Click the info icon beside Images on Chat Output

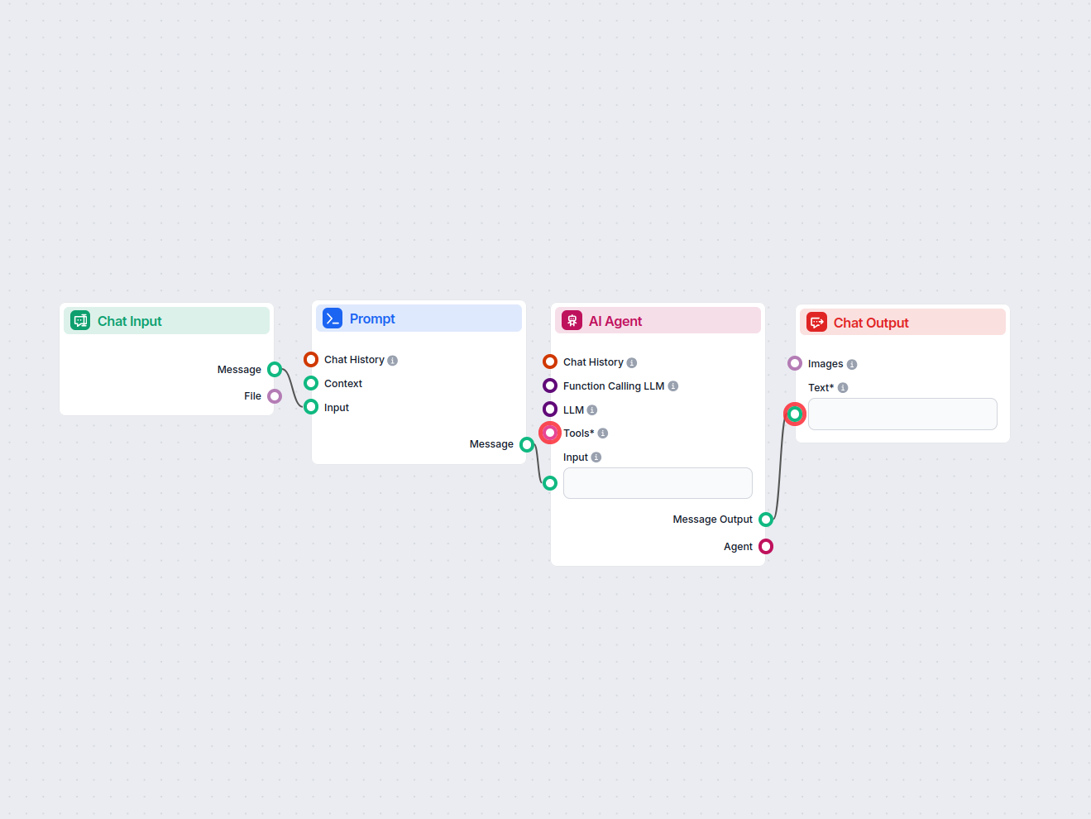852,363
